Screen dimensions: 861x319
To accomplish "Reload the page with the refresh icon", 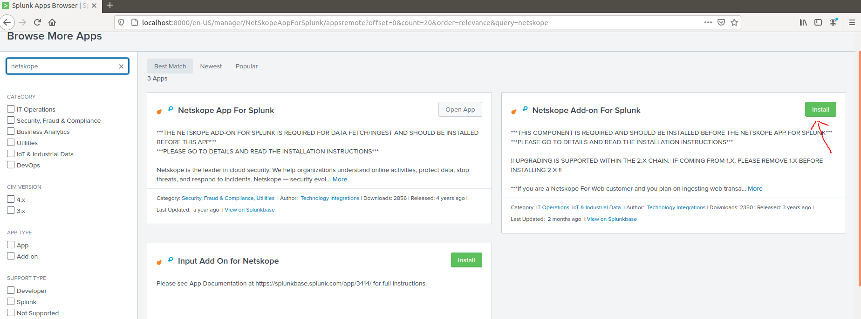I will [x=38, y=22].
